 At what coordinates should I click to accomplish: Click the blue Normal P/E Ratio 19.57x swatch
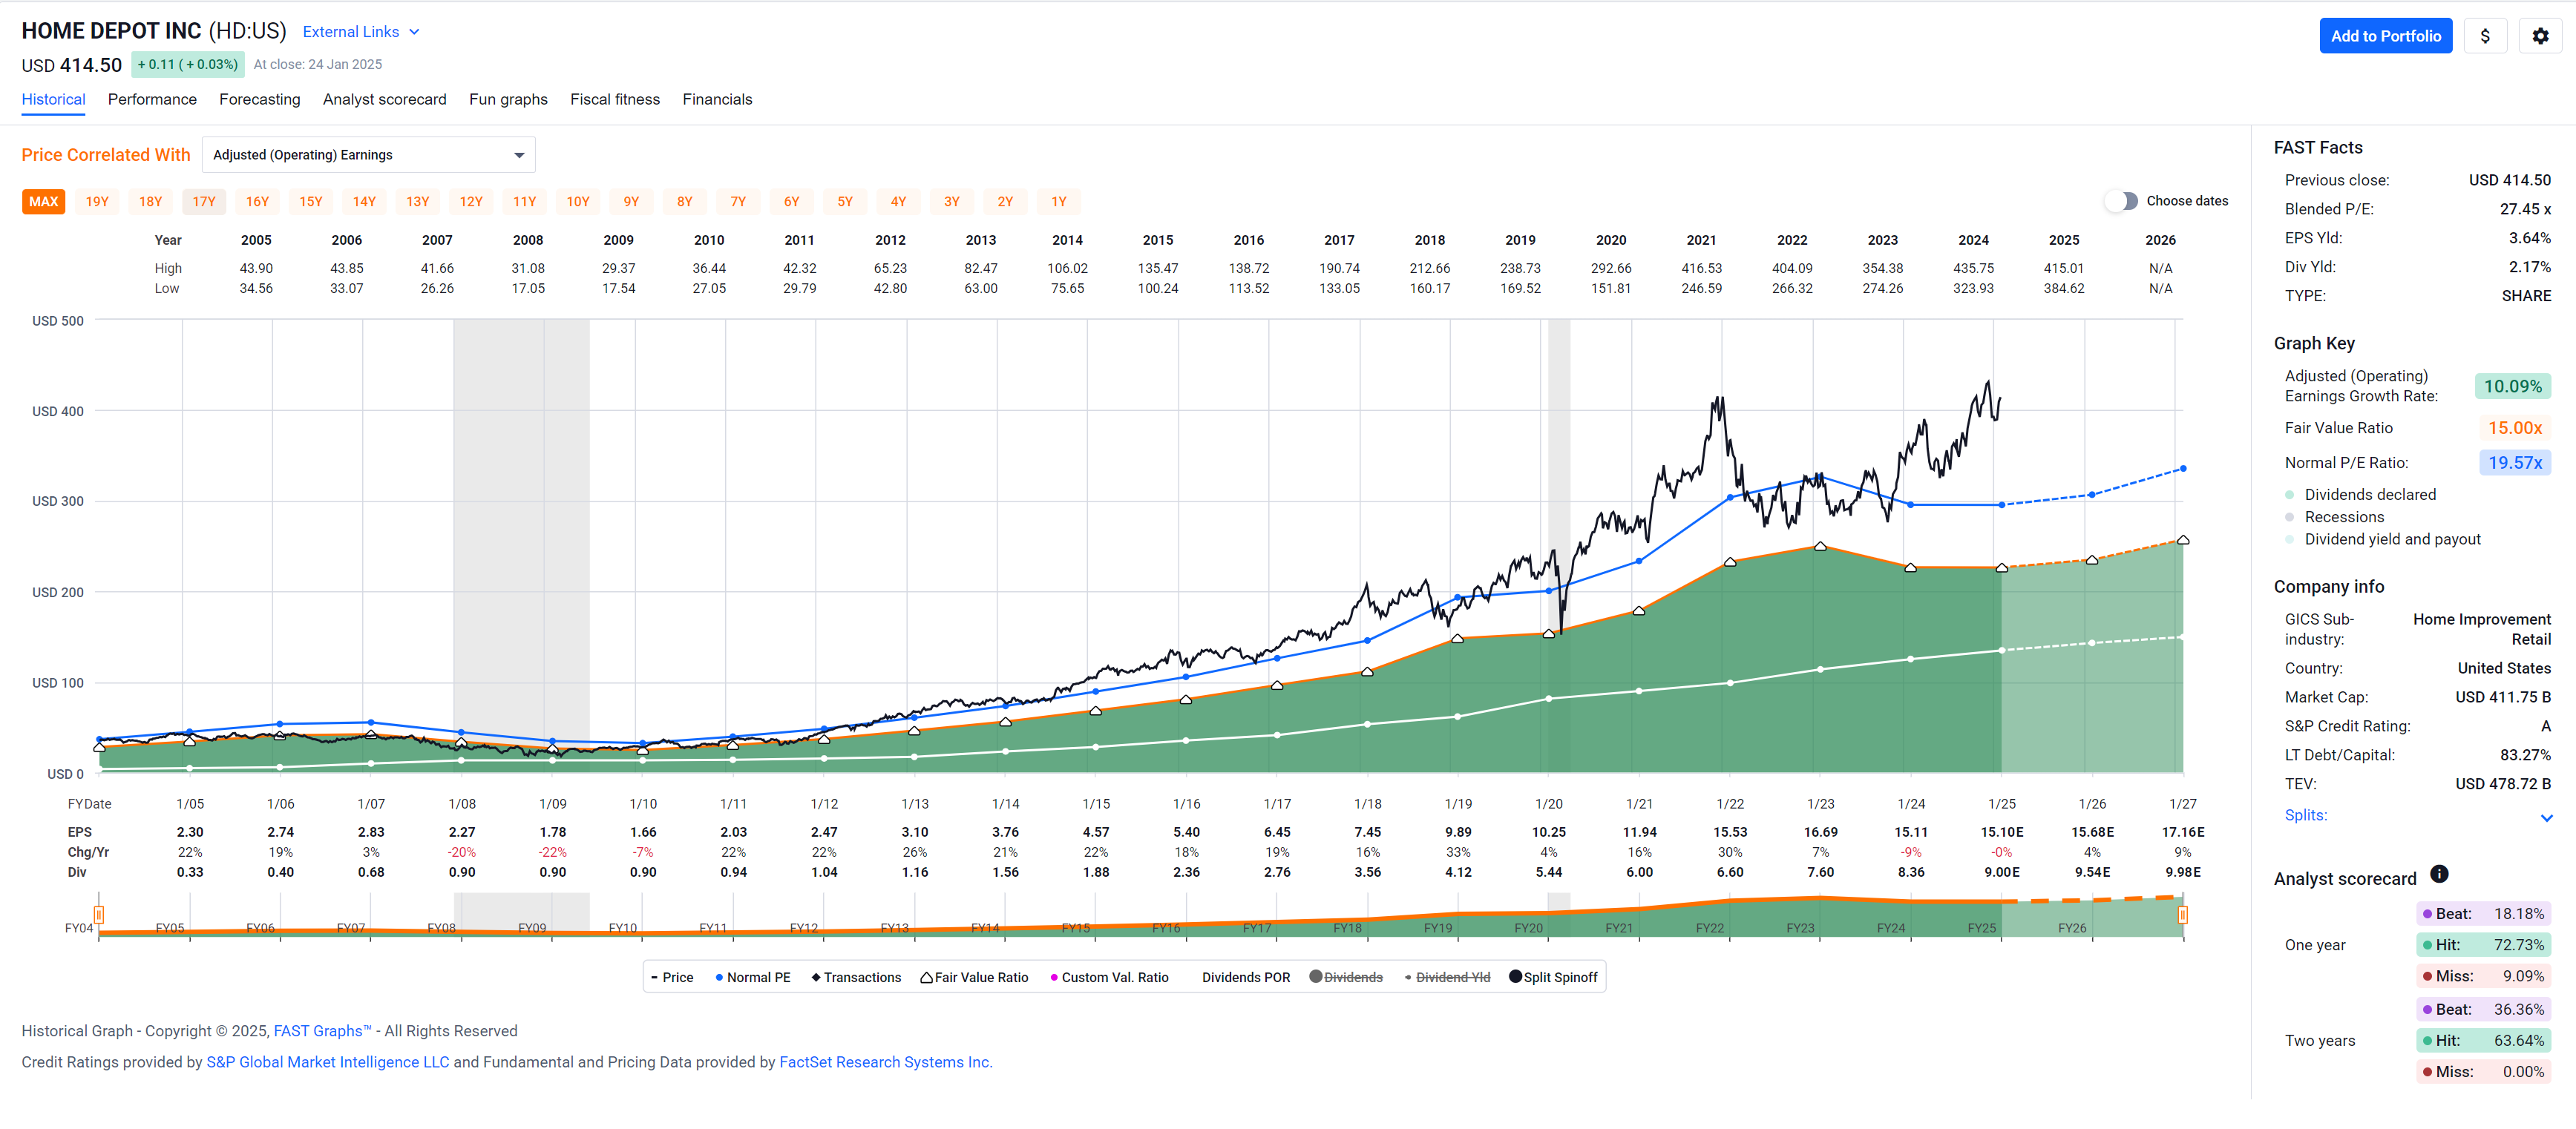pyautogui.click(x=2514, y=463)
